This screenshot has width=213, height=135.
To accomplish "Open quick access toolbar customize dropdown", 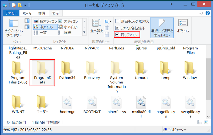I will point(25,5).
